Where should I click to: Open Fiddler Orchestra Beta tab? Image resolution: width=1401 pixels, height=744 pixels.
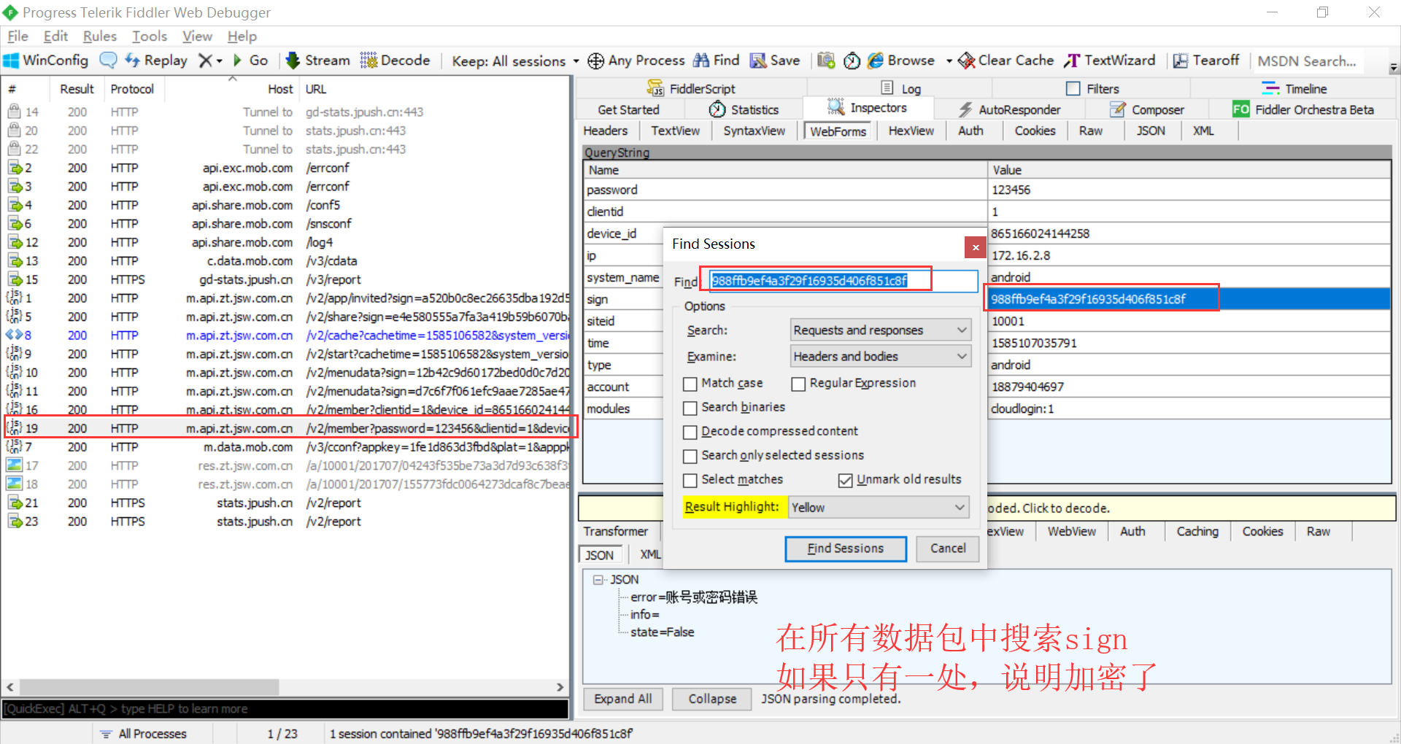click(x=1303, y=109)
